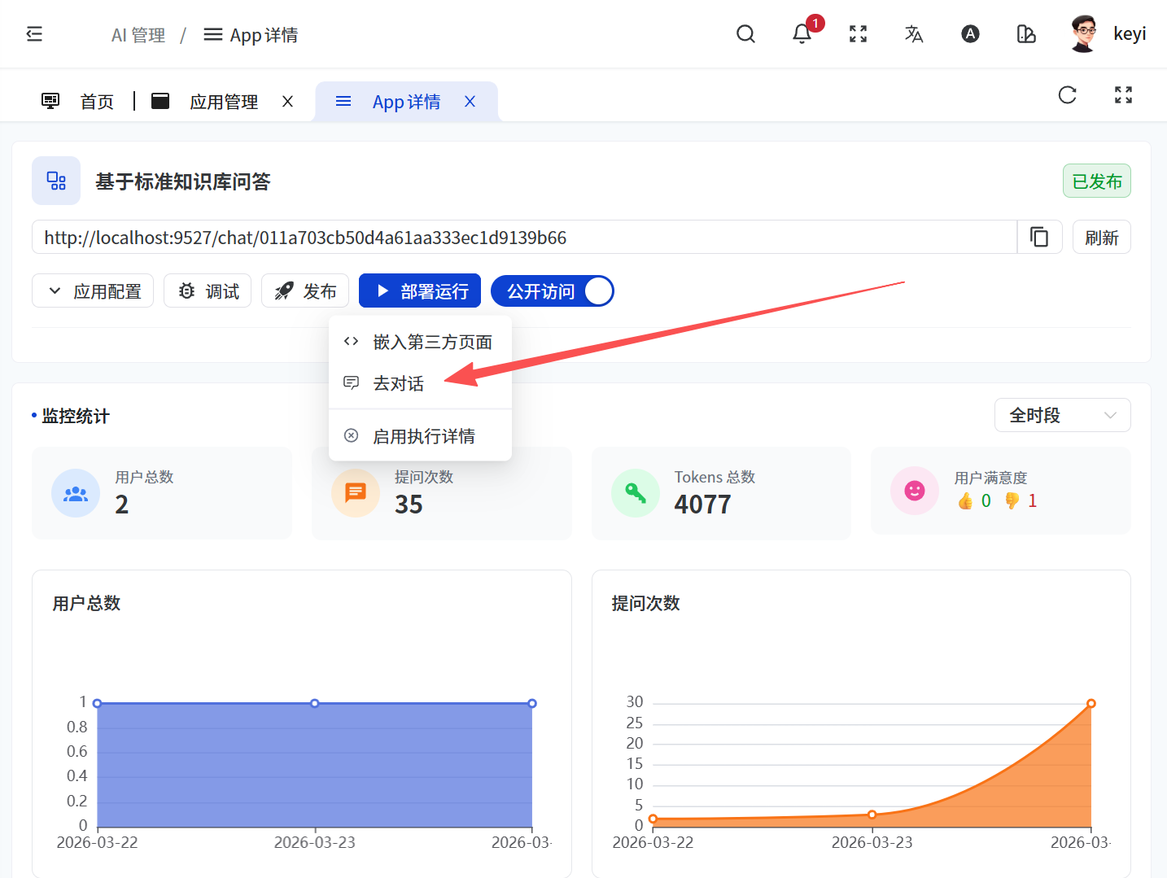Expand the 应用配置 dropdown

coord(93,291)
